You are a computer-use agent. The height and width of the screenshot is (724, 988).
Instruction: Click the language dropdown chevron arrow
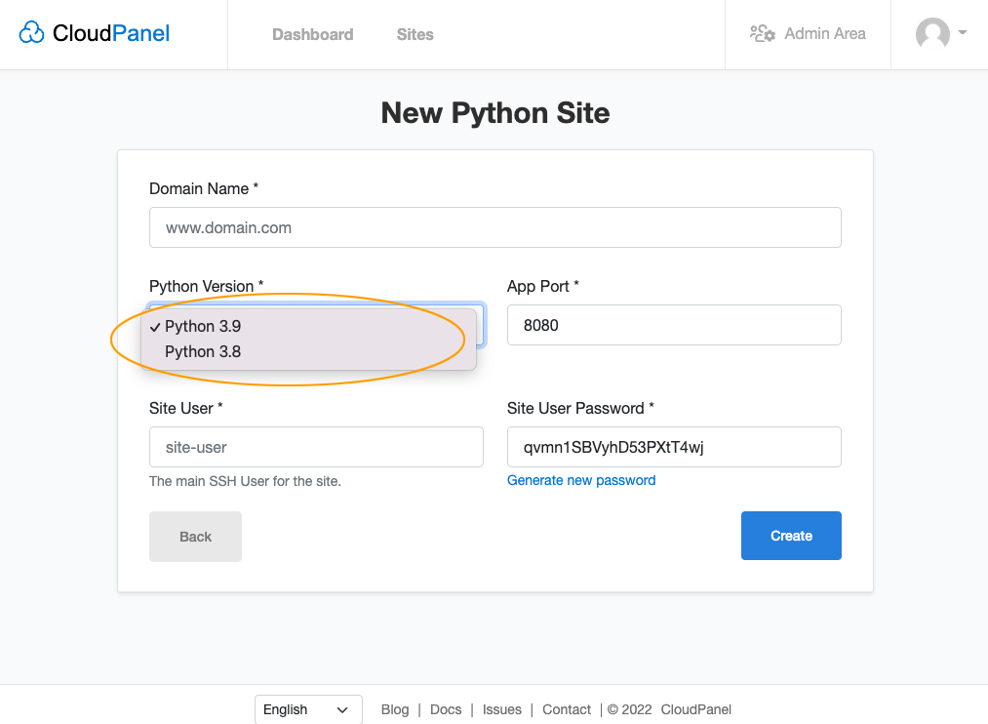[x=342, y=710]
